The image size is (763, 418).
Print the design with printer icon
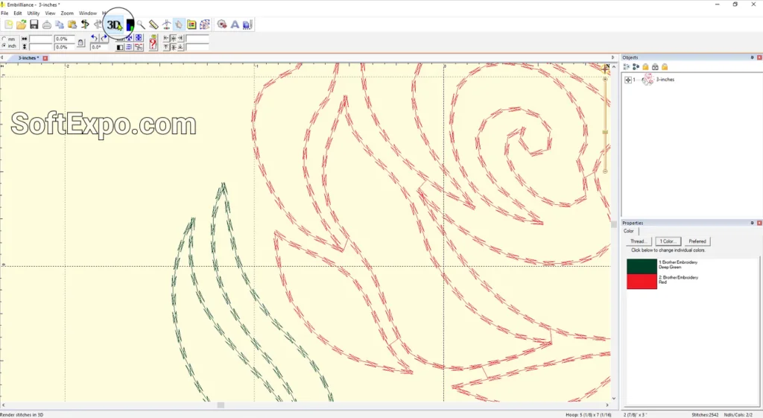coord(47,25)
